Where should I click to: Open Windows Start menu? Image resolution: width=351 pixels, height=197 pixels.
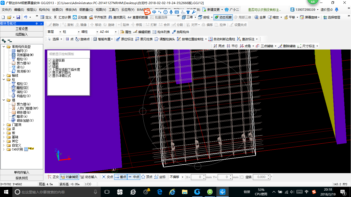(6, 192)
